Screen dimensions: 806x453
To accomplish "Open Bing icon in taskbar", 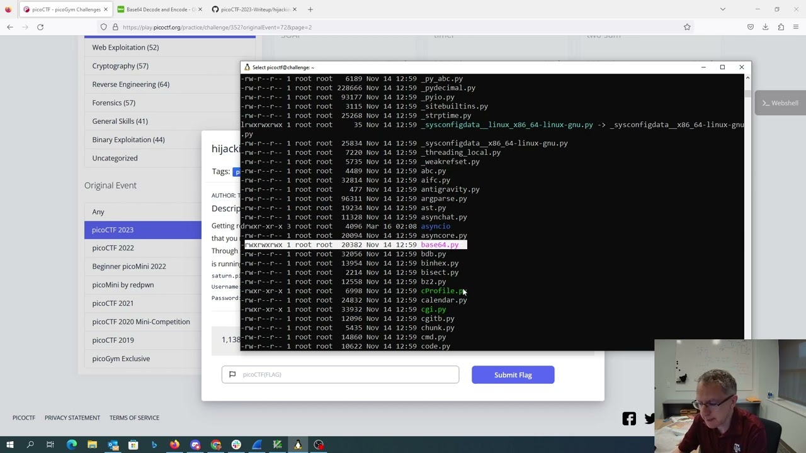I will [x=154, y=445].
